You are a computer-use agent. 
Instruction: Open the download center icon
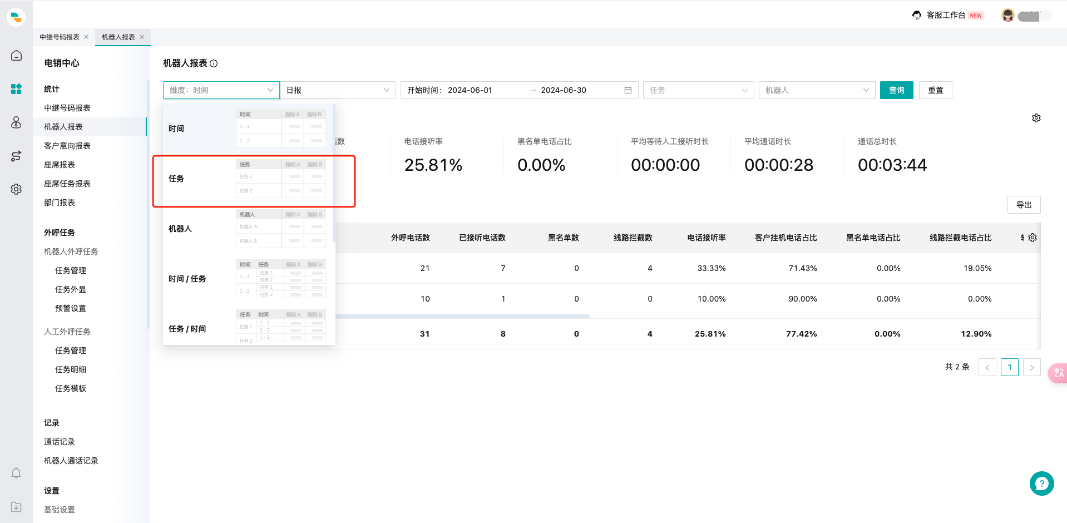[16, 507]
